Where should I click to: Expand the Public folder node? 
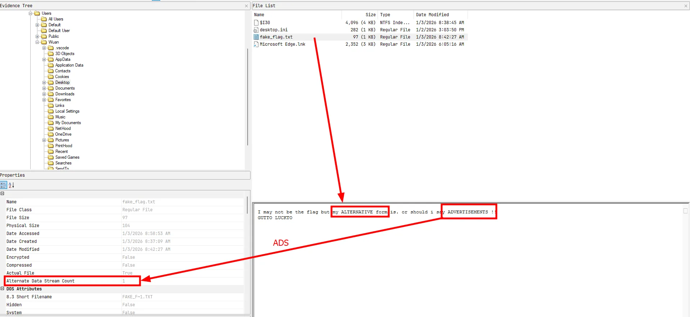pyautogui.click(x=37, y=36)
